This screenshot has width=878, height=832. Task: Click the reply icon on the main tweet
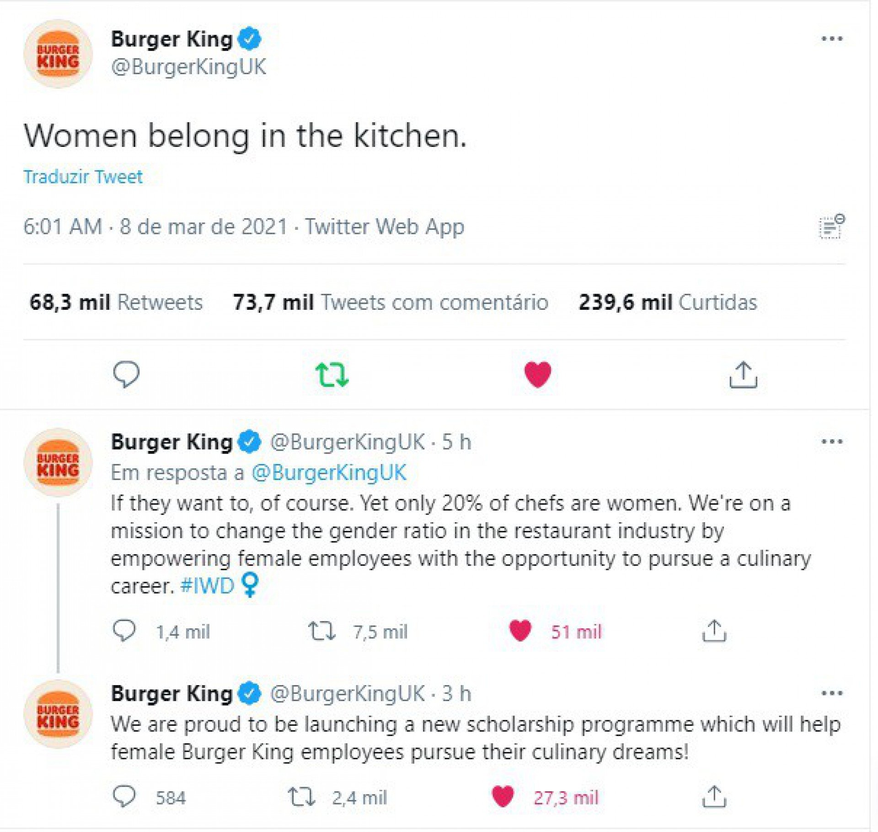tap(126, 374)
